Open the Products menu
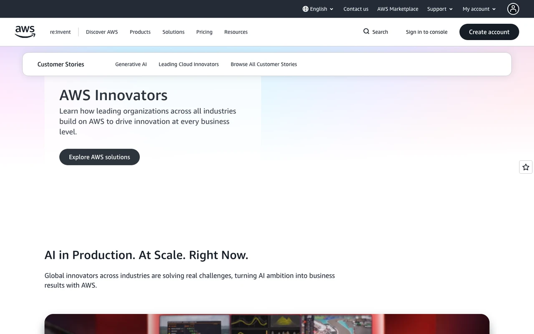Image resolution: width=534 pixels, height=334 pixels. point(140,32)
